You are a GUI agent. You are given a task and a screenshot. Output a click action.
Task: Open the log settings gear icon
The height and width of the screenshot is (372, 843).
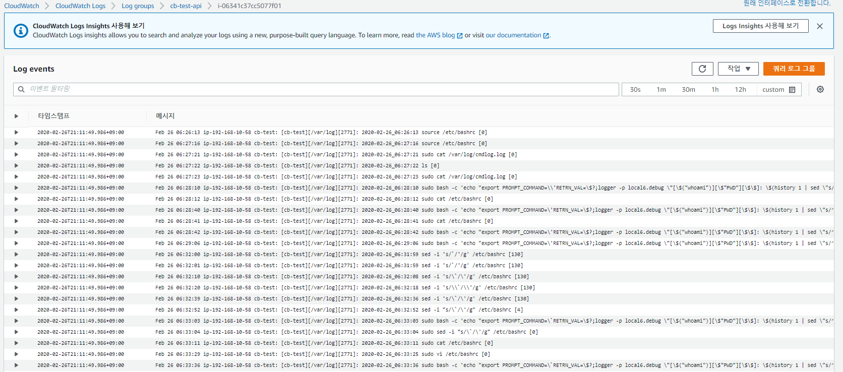click(820, 89)
